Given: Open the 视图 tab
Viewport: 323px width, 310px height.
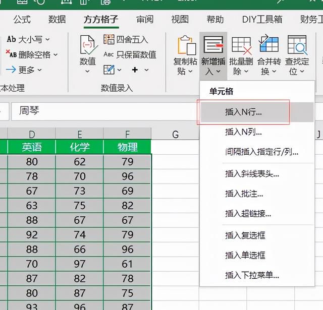Looking at the screenshot, I should point(180,20).
